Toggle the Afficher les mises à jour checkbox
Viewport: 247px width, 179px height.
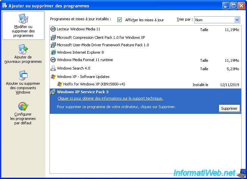pos(119,20)
